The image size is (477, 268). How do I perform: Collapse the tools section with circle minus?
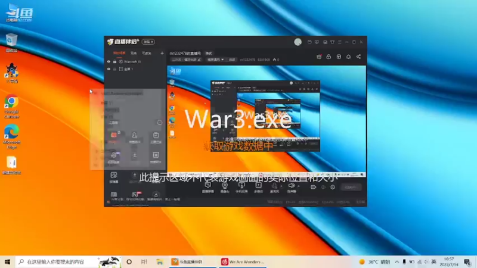(159, 123)
